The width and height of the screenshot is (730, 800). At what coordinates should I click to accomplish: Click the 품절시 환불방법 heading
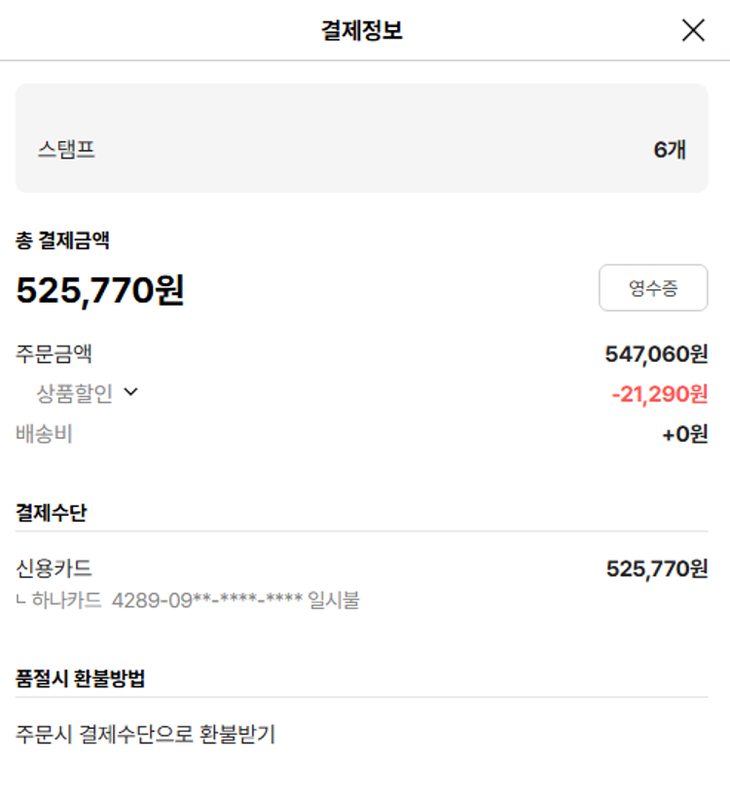pyautogui.click(x=81, y=678)
